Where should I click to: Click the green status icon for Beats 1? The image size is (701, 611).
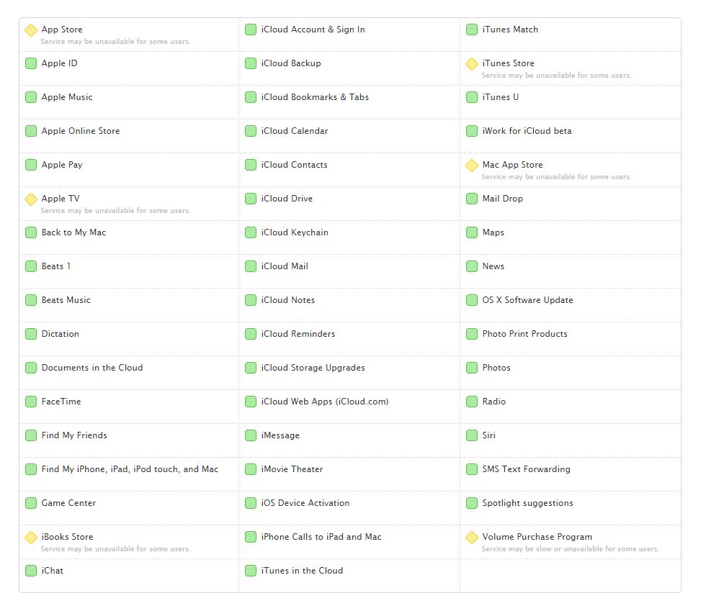click(x=31, y=267)
